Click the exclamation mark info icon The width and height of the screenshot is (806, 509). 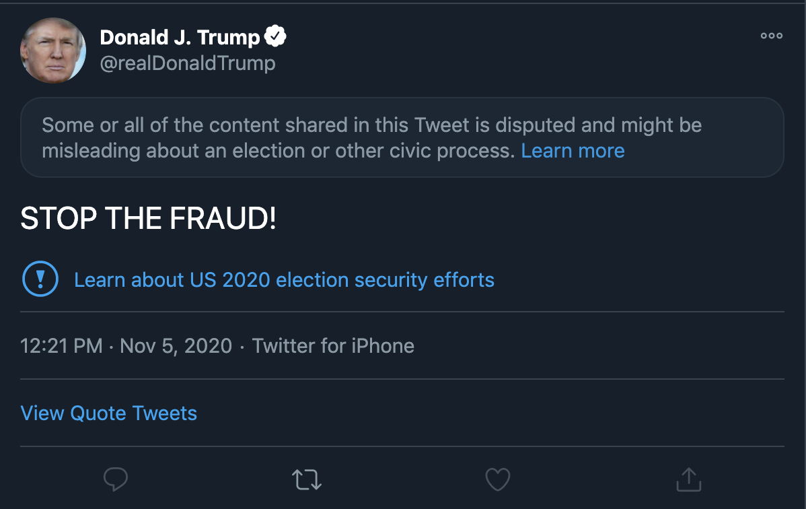40,279
